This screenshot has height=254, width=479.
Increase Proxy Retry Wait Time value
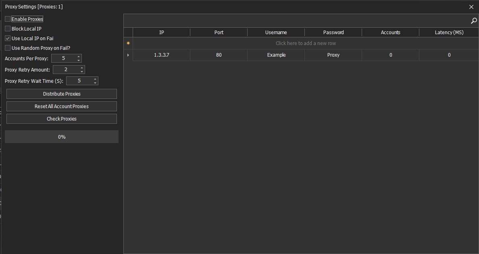pyautogui.click(x=95, y=79)
